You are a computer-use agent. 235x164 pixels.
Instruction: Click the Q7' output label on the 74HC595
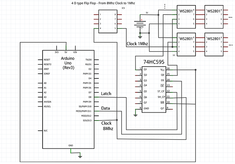(162, 108)
